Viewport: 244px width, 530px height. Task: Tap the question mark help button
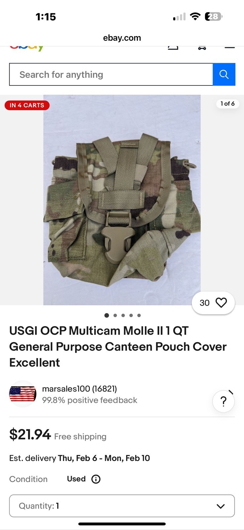(224, 401)
